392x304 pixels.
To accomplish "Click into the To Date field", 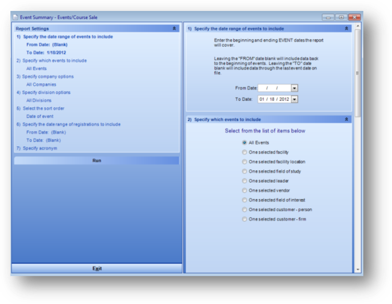I will pyautogui.click(x=275, y=99).
